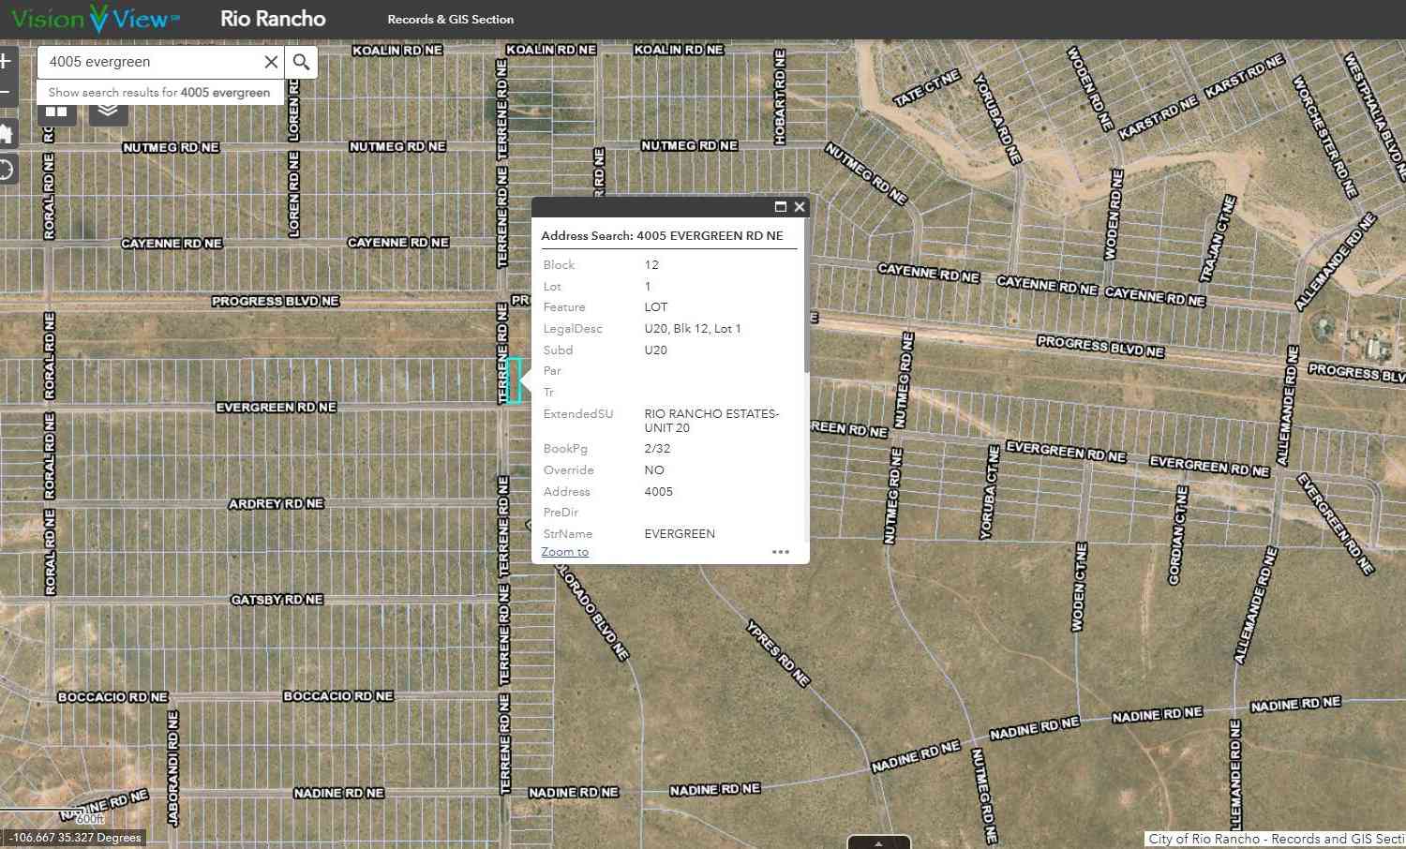This screenshot has height=849, width=1406.
Task: Click the StrName value 'EVERGREEN'
Action: click(680, 534)
